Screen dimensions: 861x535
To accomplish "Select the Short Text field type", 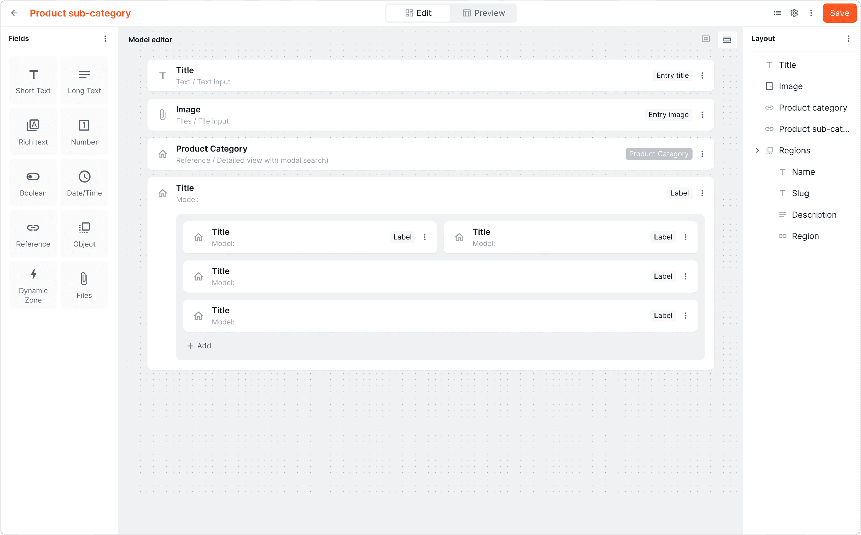I will pos(33,80).
